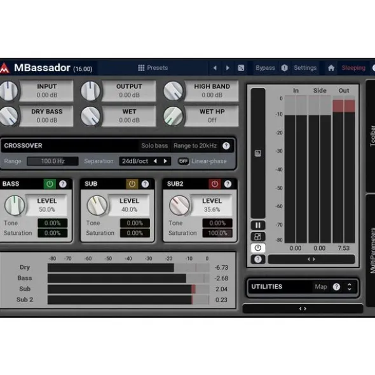Click the meter popup window icon
The width and height of the screenshot is (375, 375).
pos(258,237)
